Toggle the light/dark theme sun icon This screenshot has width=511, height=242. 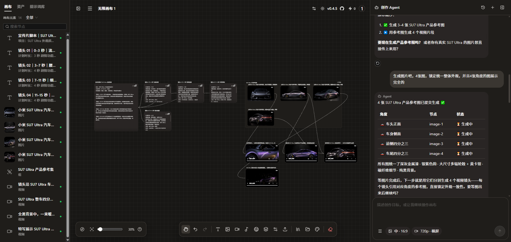tap(323, 9)
